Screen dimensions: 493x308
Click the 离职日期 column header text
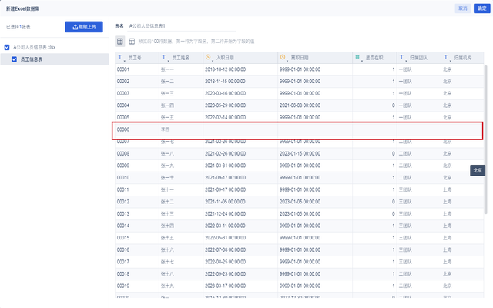tap(300, 58)
